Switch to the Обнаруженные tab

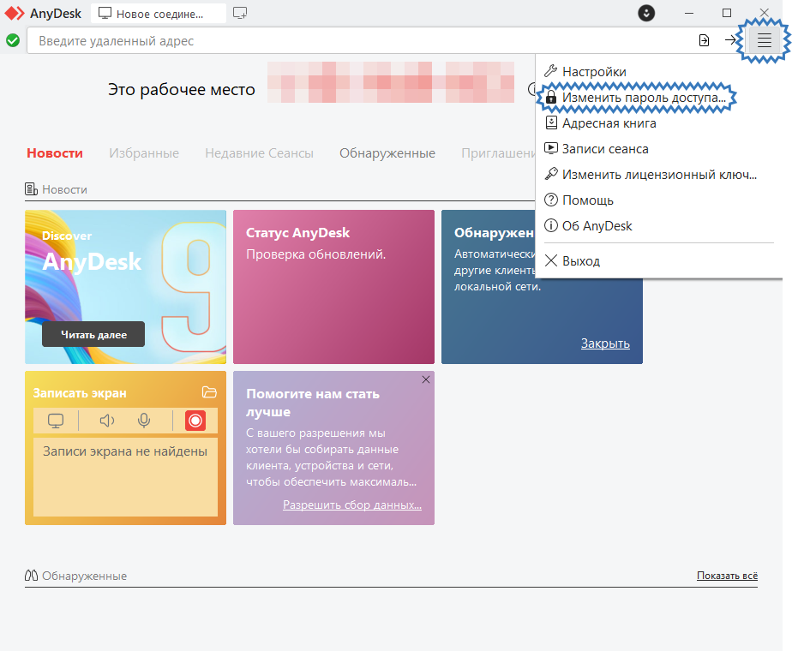click(x=387, y=153)
